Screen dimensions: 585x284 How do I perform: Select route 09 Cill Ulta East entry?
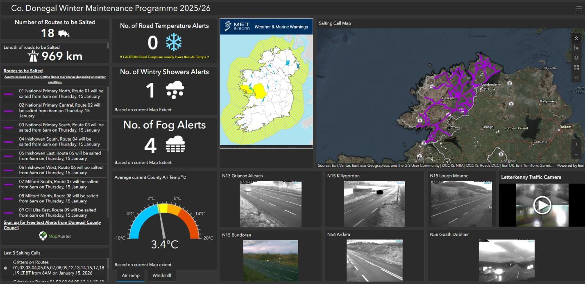pos(54,212)
